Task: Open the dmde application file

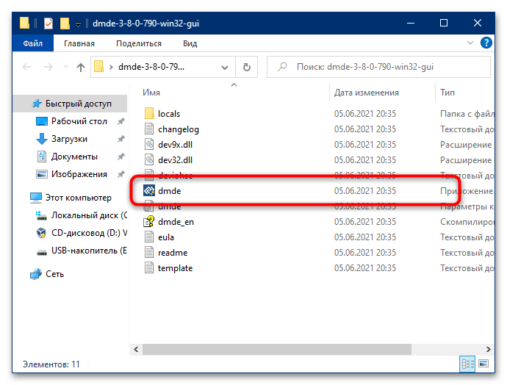Action: point(170,191)
